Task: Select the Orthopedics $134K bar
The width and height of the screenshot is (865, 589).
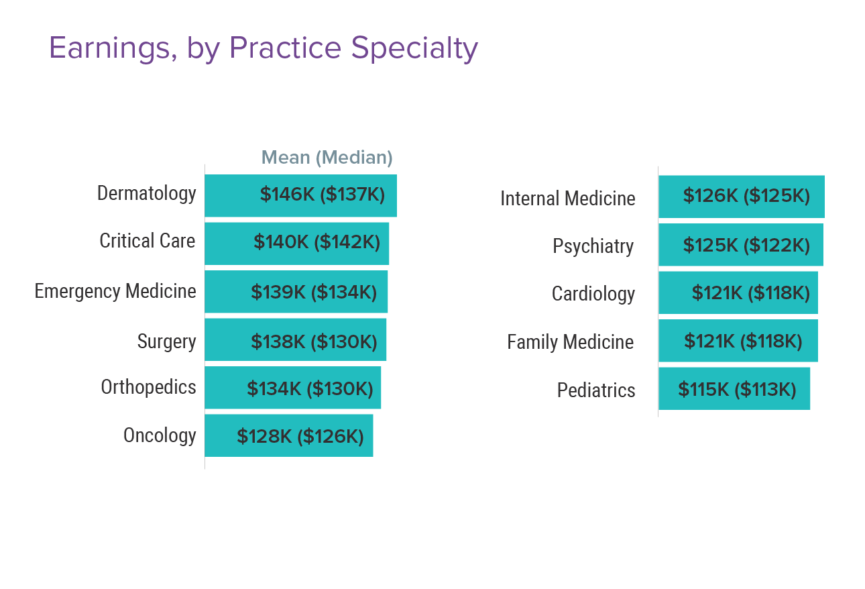Action: (x=292, y=388)
